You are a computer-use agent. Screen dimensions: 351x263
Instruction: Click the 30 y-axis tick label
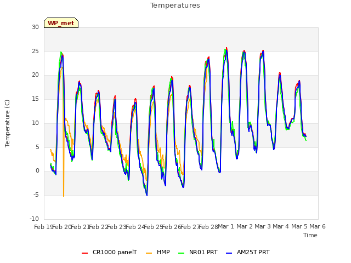tap(35, 27)
